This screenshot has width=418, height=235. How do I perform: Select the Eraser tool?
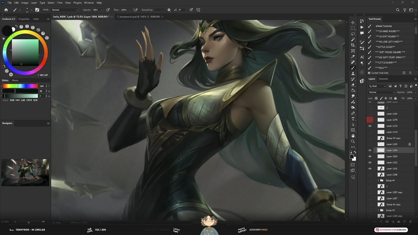point(353,85)
